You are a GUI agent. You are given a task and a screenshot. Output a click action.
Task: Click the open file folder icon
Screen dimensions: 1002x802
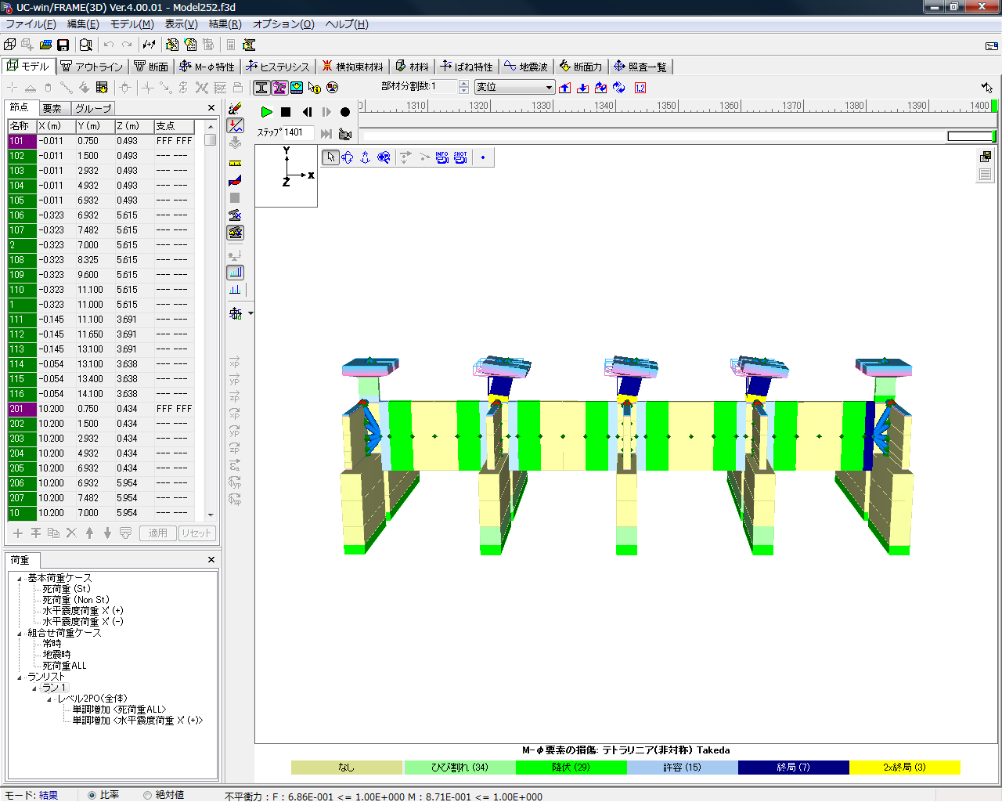[45, 45]
